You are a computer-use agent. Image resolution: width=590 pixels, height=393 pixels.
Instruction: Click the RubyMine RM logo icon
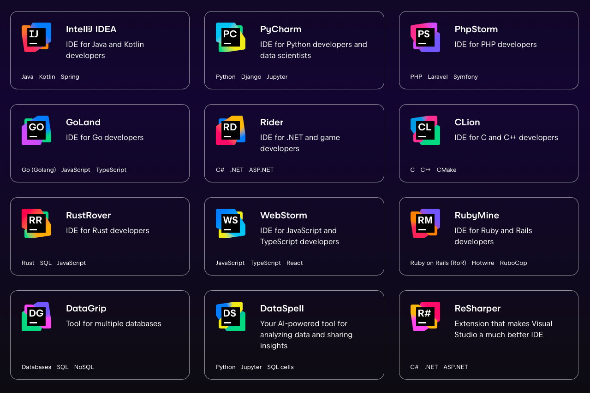425,223
